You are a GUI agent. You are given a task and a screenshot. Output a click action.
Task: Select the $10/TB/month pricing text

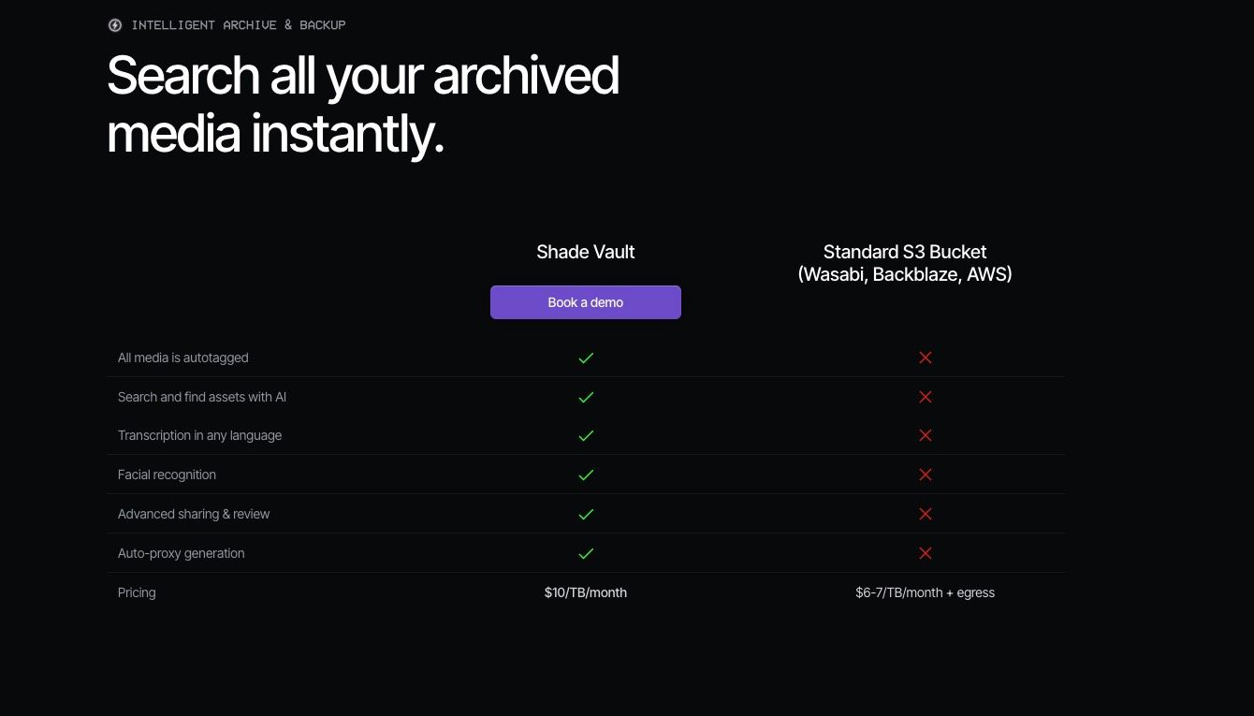pos(586,592)
